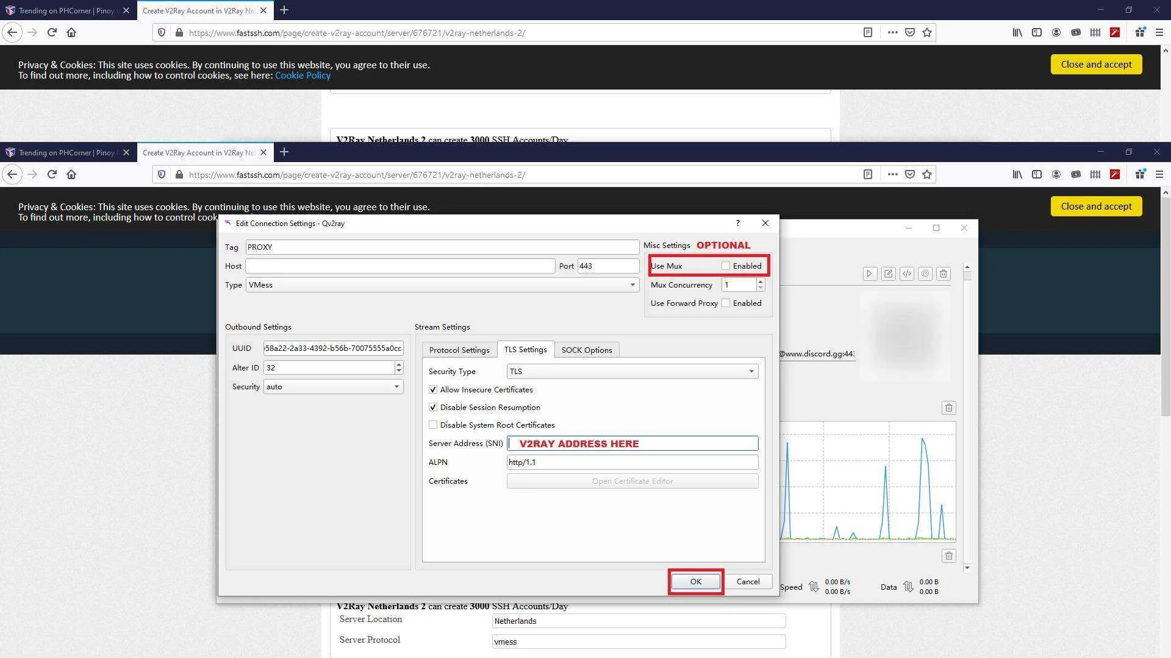Screen dimensions: 1171x658
Task: Click Cancel in Edit Connection Settings
Action: pyautogui.click(x=748, y=582)
